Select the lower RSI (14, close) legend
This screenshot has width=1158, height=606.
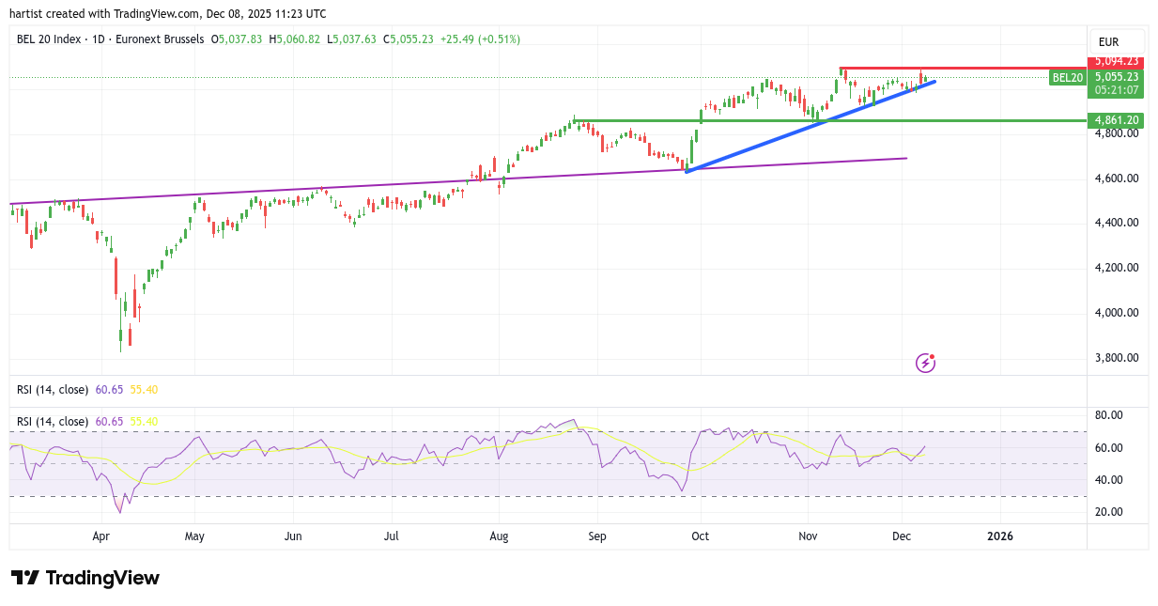coord(53,421)
